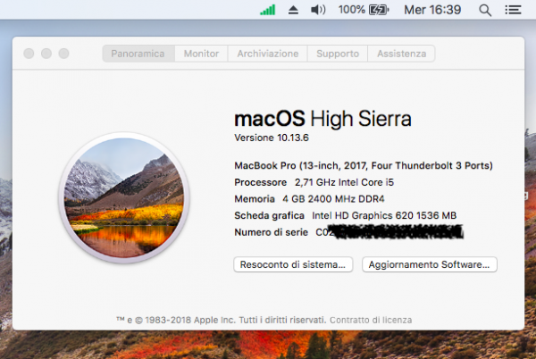Click the 100% battery percentage text
536x359 pixels.
(352, 10)
